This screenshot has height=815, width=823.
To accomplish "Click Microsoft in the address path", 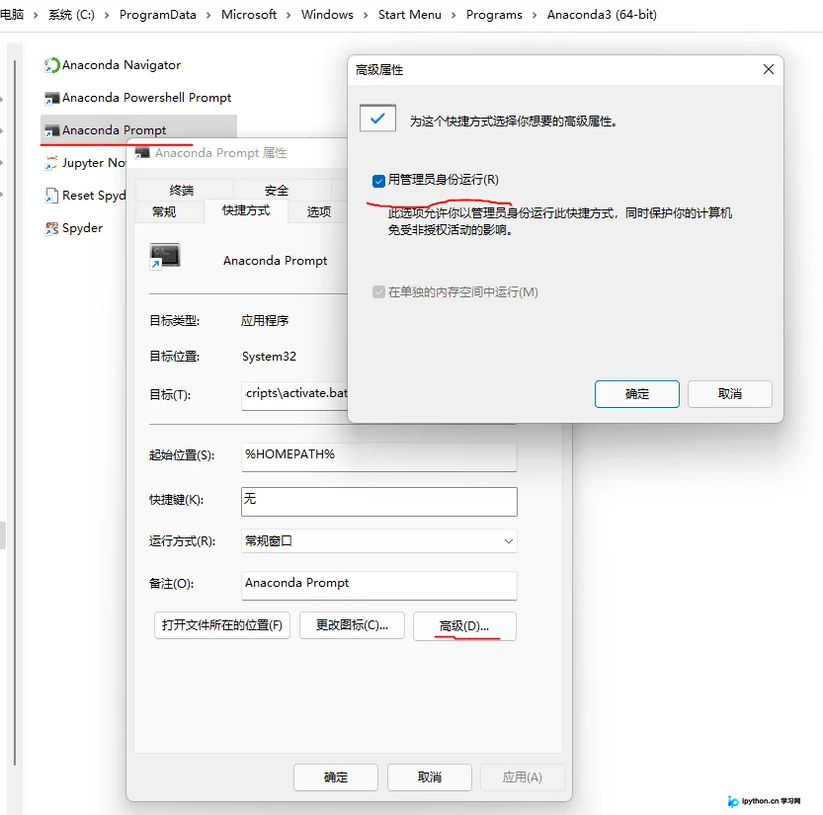I will click(x=249, y=15).
